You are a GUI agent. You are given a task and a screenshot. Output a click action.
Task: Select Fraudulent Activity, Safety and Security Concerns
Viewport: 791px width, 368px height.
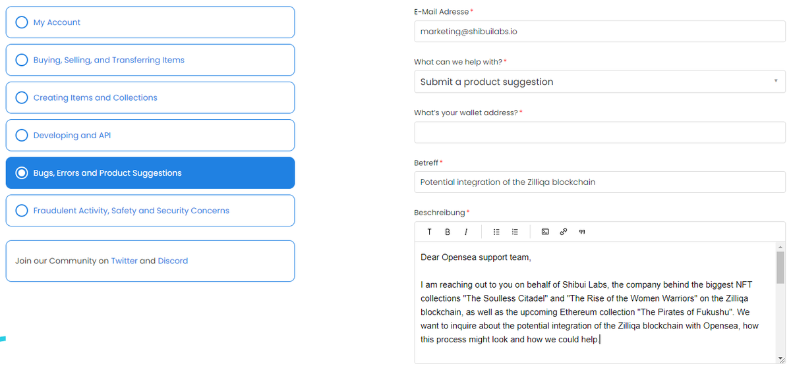click(x=150, y=211)
